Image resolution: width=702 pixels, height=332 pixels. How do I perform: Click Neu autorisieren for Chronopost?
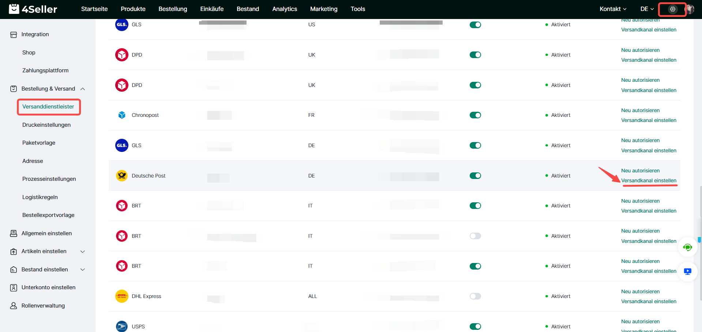[x=640, y=110]
